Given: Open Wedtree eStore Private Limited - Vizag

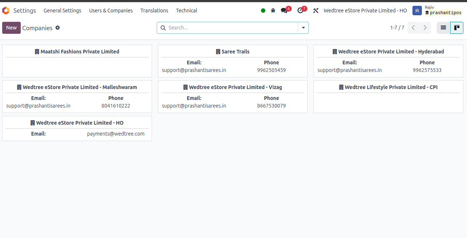Looking at the screenshot, I should pyautogui.click(x=233, y=97).
